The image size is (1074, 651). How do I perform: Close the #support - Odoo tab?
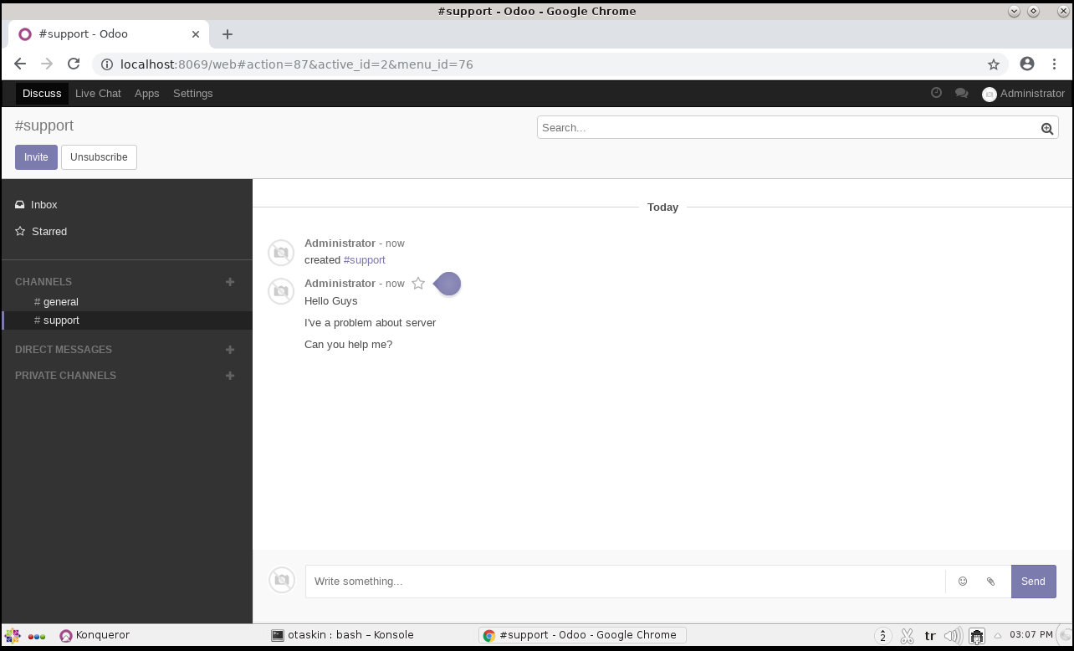click(196, 34)
